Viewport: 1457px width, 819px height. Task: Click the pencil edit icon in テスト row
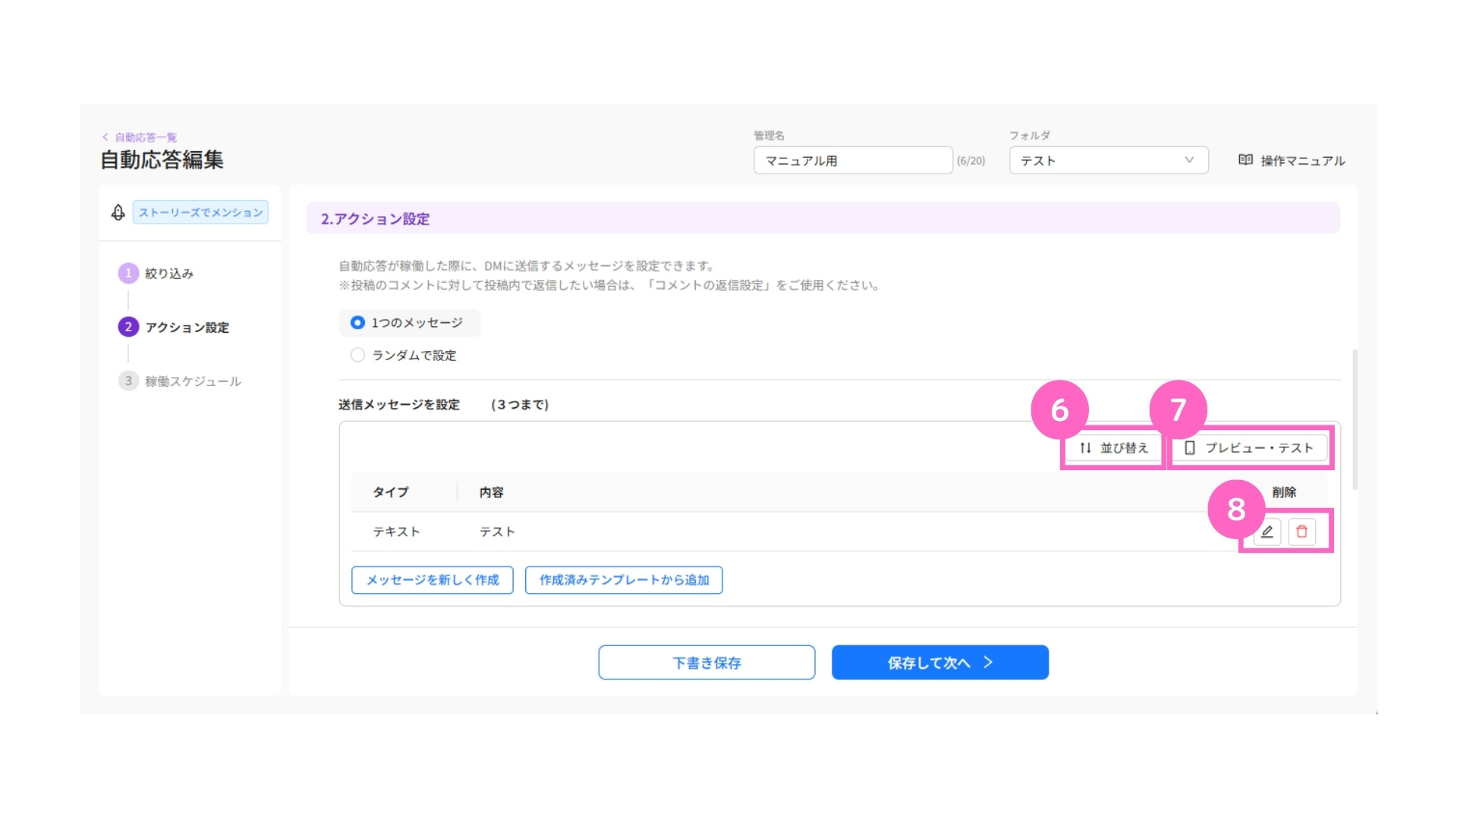pos(1267,532)
